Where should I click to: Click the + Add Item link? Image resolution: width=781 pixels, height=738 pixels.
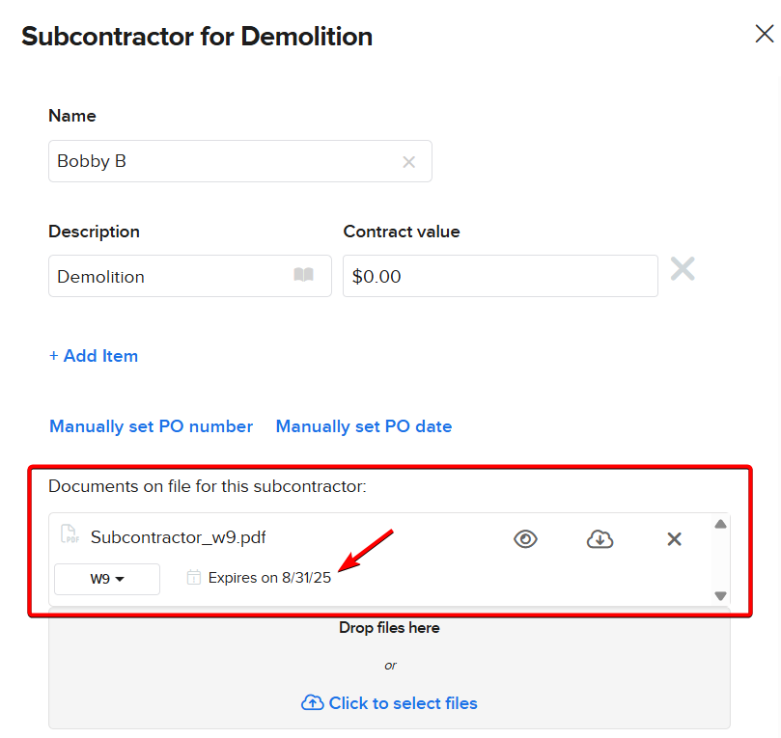(94, 356)
